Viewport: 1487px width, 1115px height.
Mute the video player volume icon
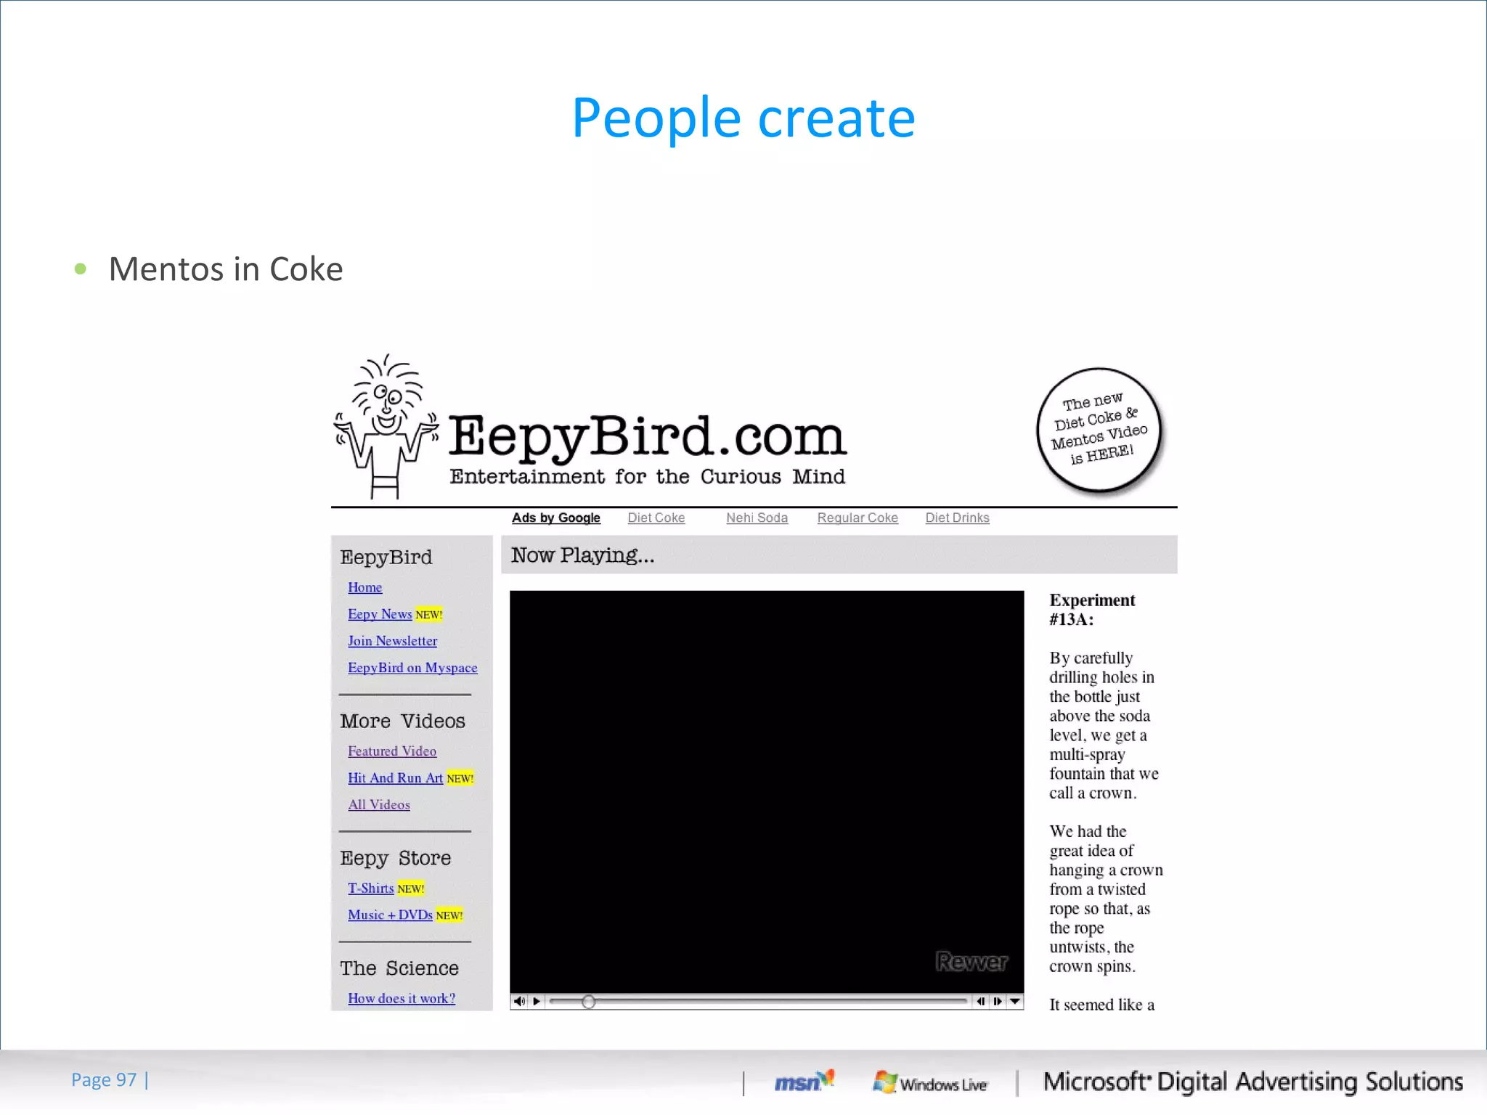click(x=519, y=1001)
